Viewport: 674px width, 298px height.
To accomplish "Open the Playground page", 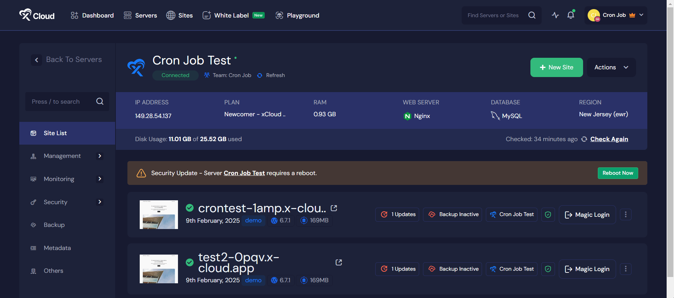I will (297, 15).
